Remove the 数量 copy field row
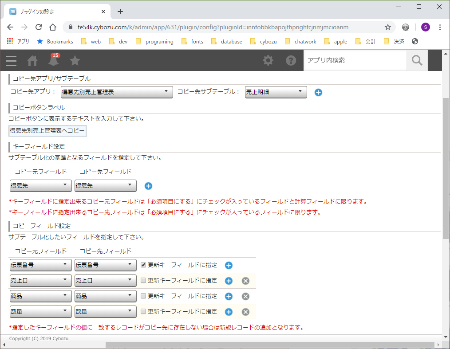This screenshot has height=349, width=450. click(246, 312)
